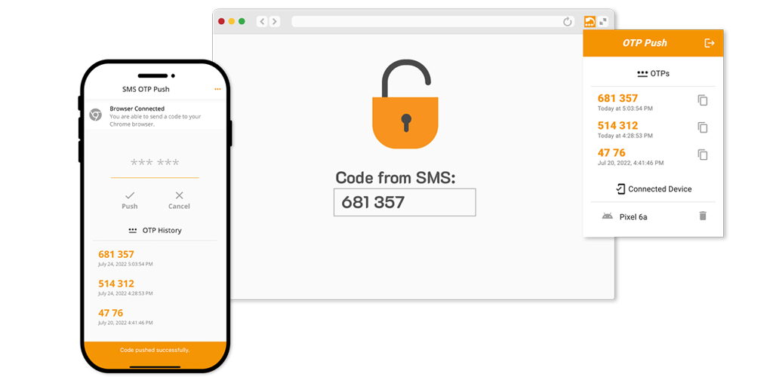773x377 pixels.
Task: Copy the 681 357 code in extension popup
Action: coord(703,100)
